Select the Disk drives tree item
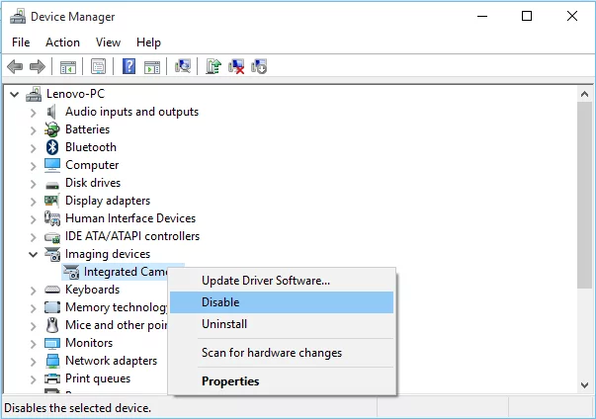Image resolution: width=596 pixels, height=419 pixels. 92,183
